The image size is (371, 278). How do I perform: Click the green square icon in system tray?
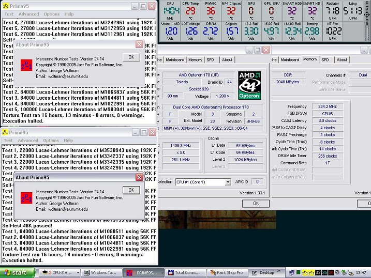click(x=298, y=272)
